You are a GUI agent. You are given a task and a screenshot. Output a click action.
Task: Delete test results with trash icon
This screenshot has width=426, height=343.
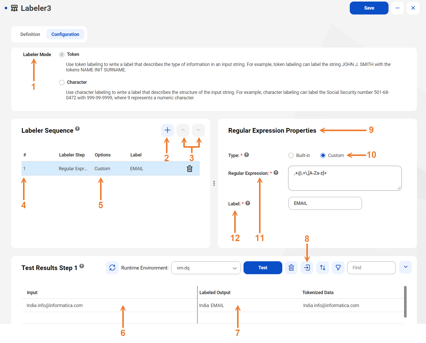(x=291, y=268)
